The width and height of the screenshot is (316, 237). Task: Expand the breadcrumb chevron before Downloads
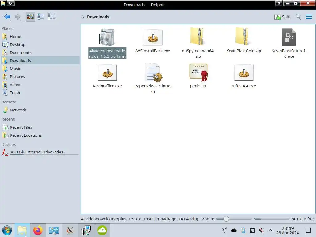pyautogui.click(x=83, y=17)
